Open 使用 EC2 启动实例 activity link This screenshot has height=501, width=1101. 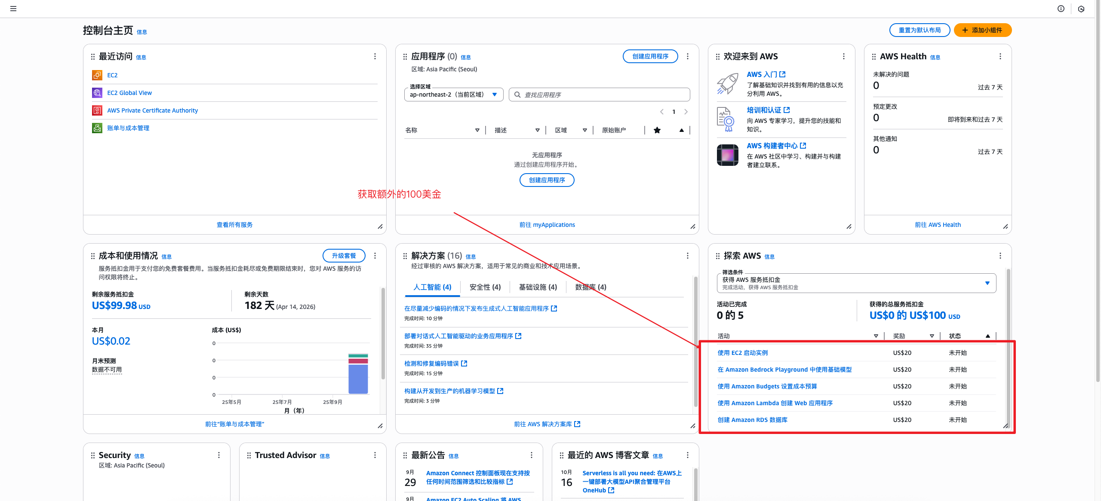click(742, 353)
